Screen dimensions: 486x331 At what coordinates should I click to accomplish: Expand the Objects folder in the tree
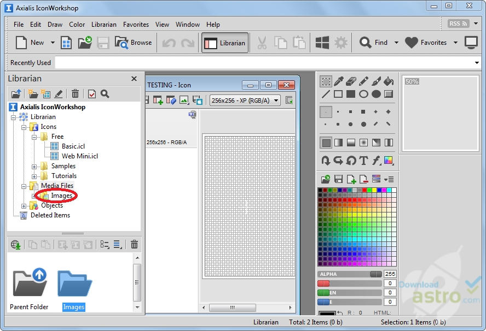pos(24,205)
